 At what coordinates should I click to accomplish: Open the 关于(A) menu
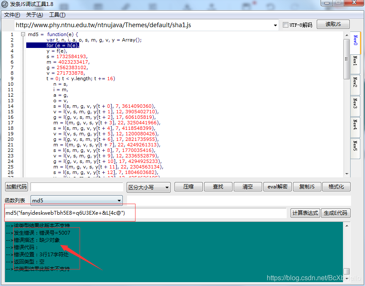[34, 15]
